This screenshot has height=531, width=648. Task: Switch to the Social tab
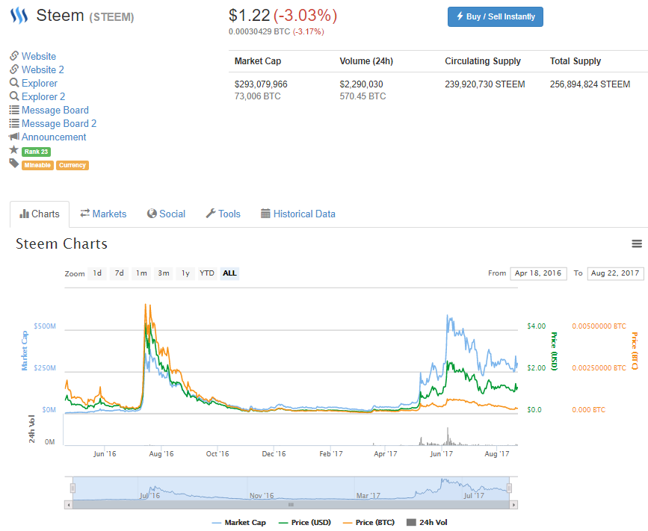pos(166,214)
